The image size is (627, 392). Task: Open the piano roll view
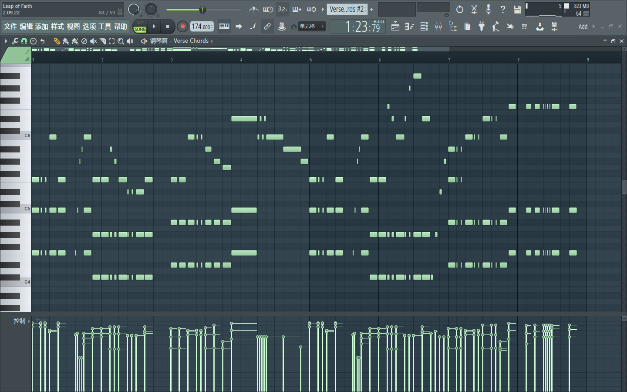tap(409, 27)
